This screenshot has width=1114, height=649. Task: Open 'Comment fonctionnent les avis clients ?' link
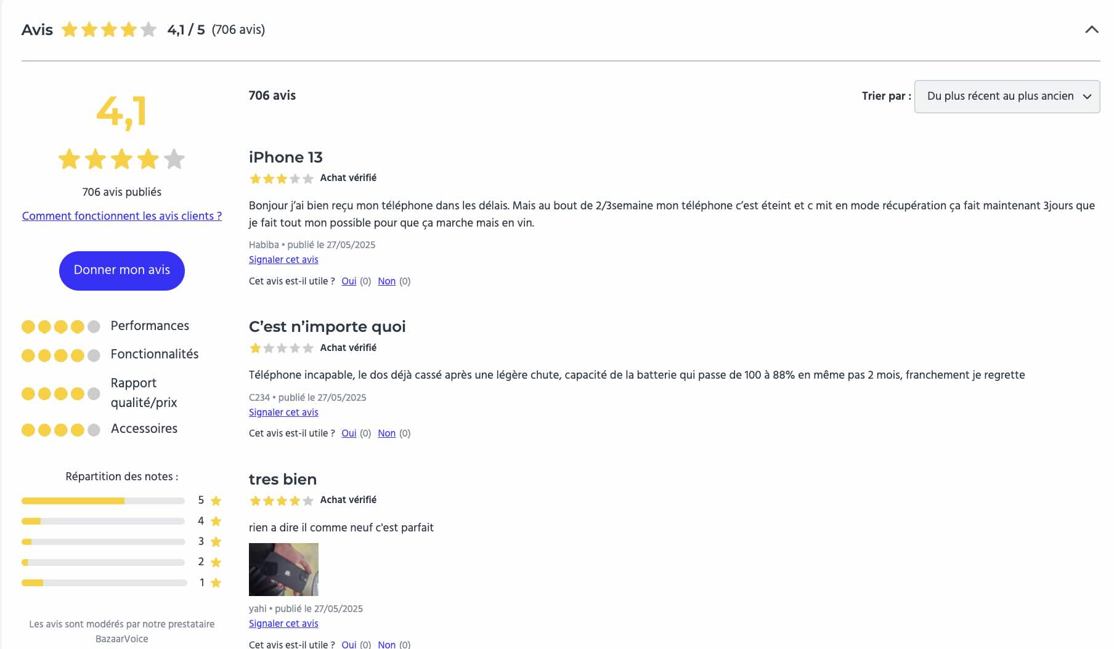[x=122, y=216]
